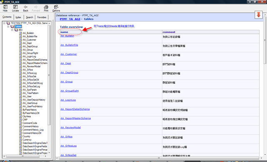267x162 pixels.
Task: Open AA_ReviewModel in the contents tree
Action: pos(32,67)
